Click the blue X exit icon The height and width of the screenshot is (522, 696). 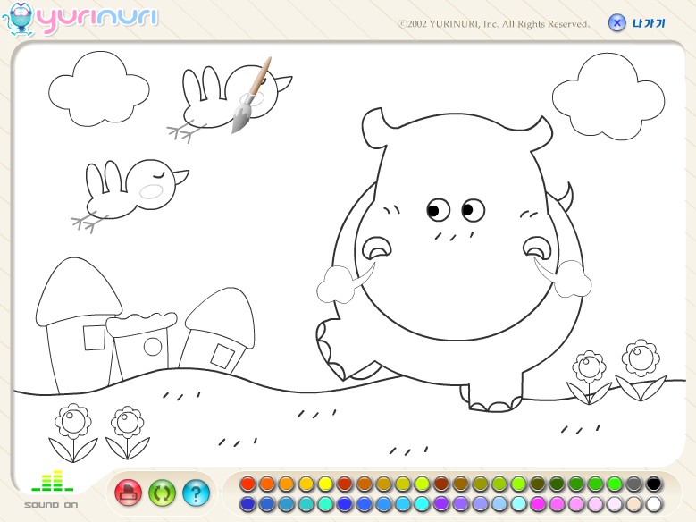(x=616, y=23)
